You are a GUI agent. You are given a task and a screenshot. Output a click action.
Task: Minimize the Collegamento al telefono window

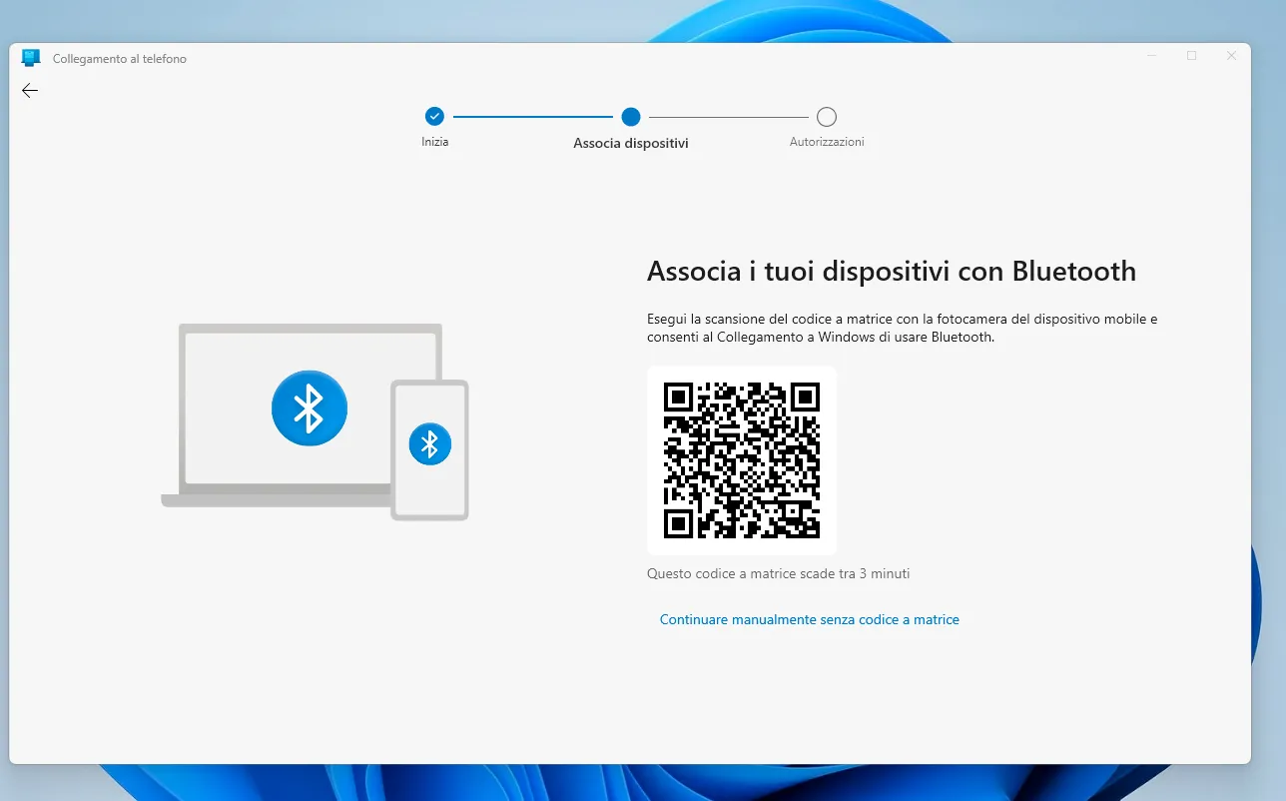pos(1150,56)
